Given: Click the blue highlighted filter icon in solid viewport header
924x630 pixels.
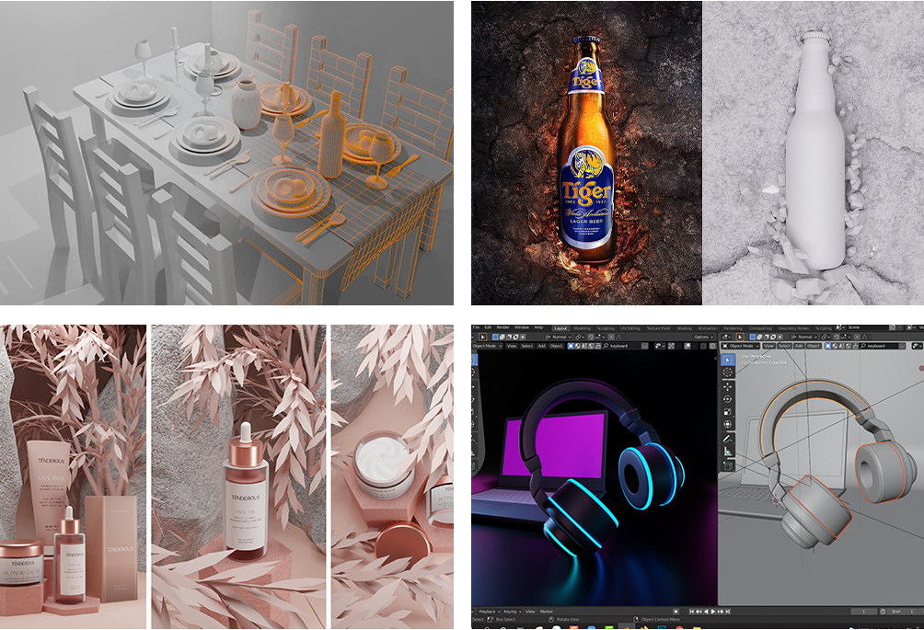Looking at the screenshot, I should 828,346.
